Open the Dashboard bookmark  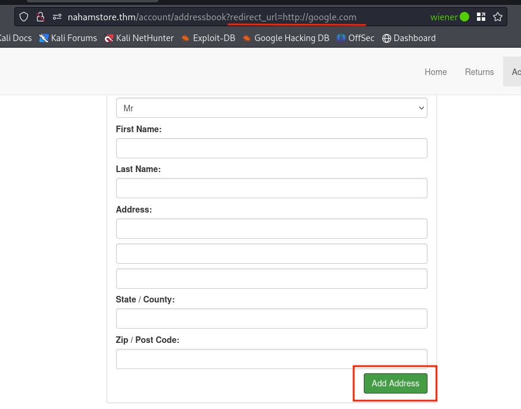click(x=408, y=38)
